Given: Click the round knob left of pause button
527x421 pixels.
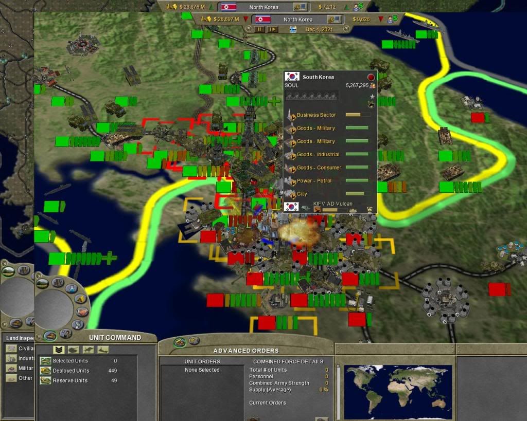Looking at the screenshot, I should click(249, 29).
